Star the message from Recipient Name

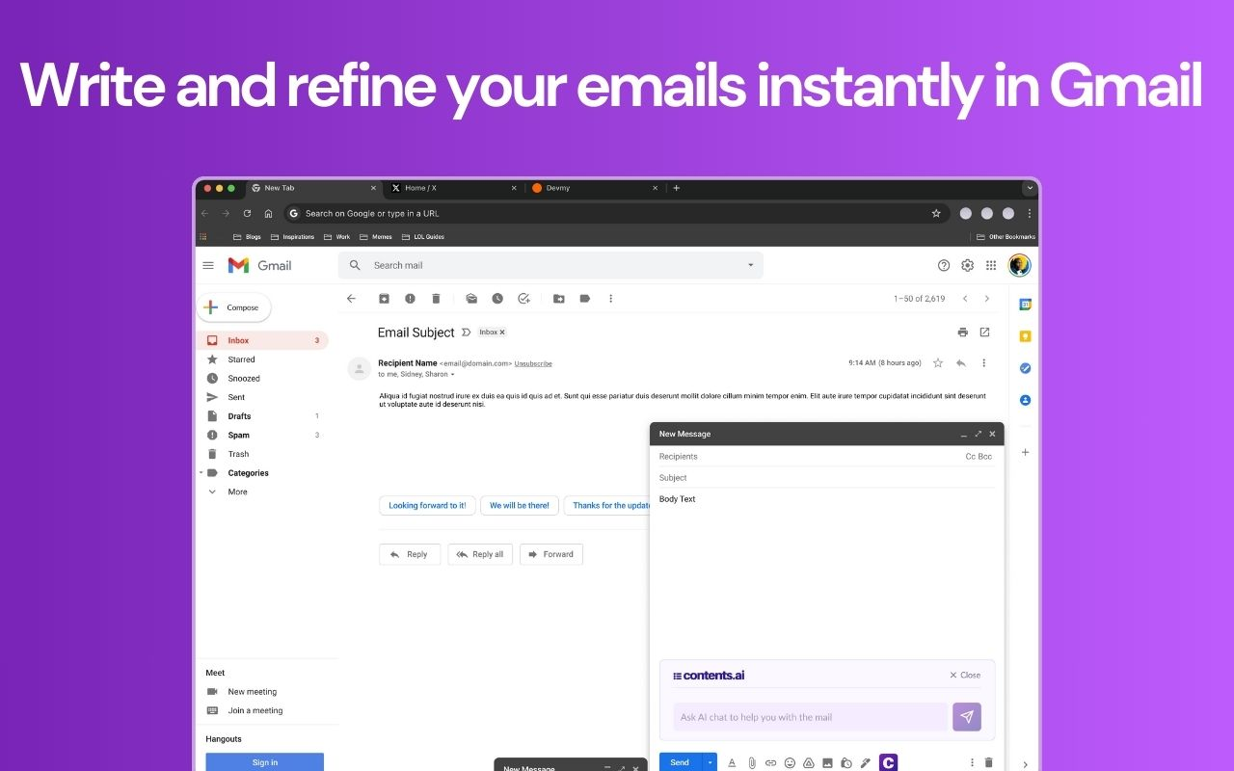(x=938, y=363)
